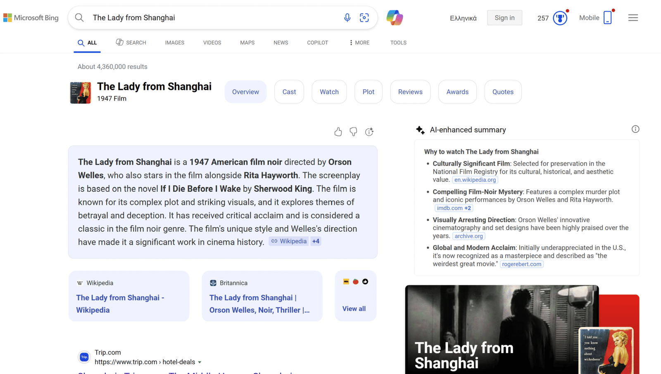Launch the Copilot colorful logo icon
Screen dimensions: 661x374
coord(395,18)
